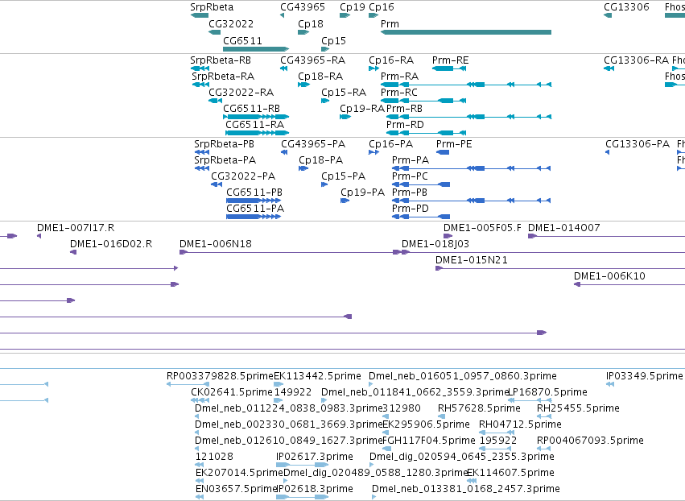Select protein CG43965-PA

[313, 144]
